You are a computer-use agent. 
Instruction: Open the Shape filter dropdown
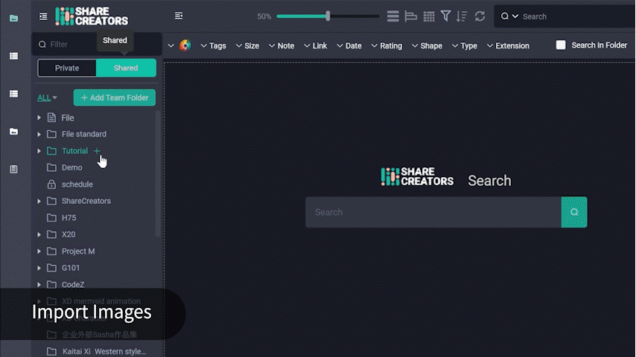pyautogui.click(x=427, y=46)
